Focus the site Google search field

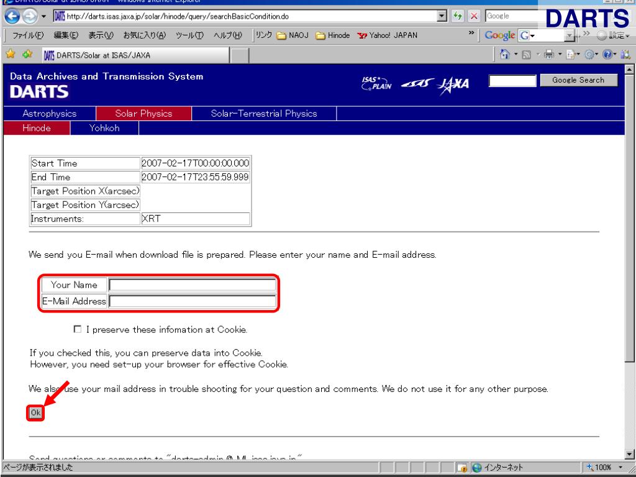click(512, 80)
